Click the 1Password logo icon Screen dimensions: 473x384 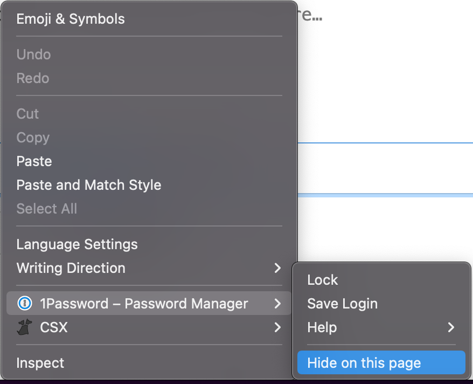pyautogui.click(x=25, y=304)
